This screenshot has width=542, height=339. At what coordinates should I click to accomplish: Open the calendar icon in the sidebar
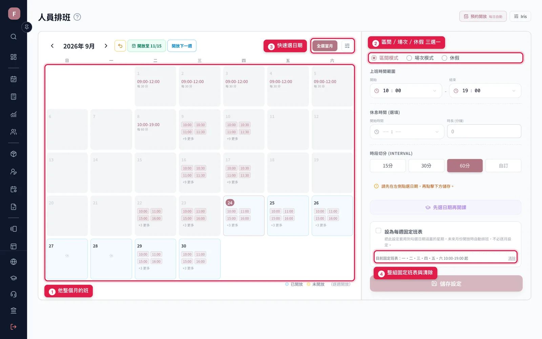coord(14,79)
